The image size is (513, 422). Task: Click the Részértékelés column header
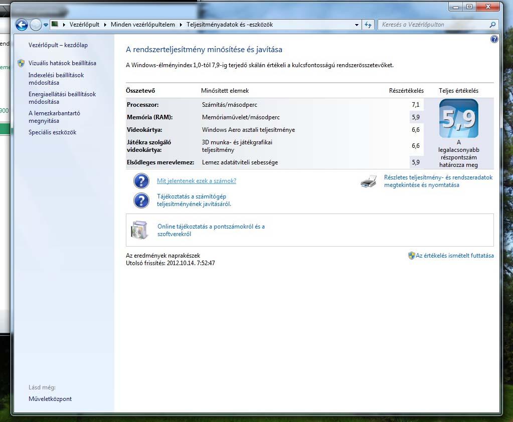[406, 91]
